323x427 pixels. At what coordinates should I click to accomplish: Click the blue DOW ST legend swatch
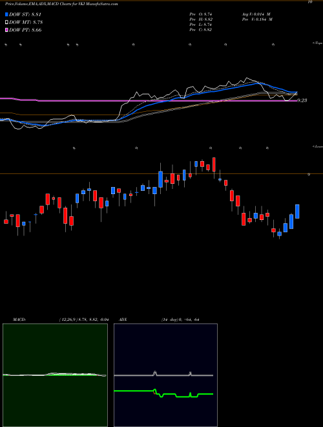(7, 14)
